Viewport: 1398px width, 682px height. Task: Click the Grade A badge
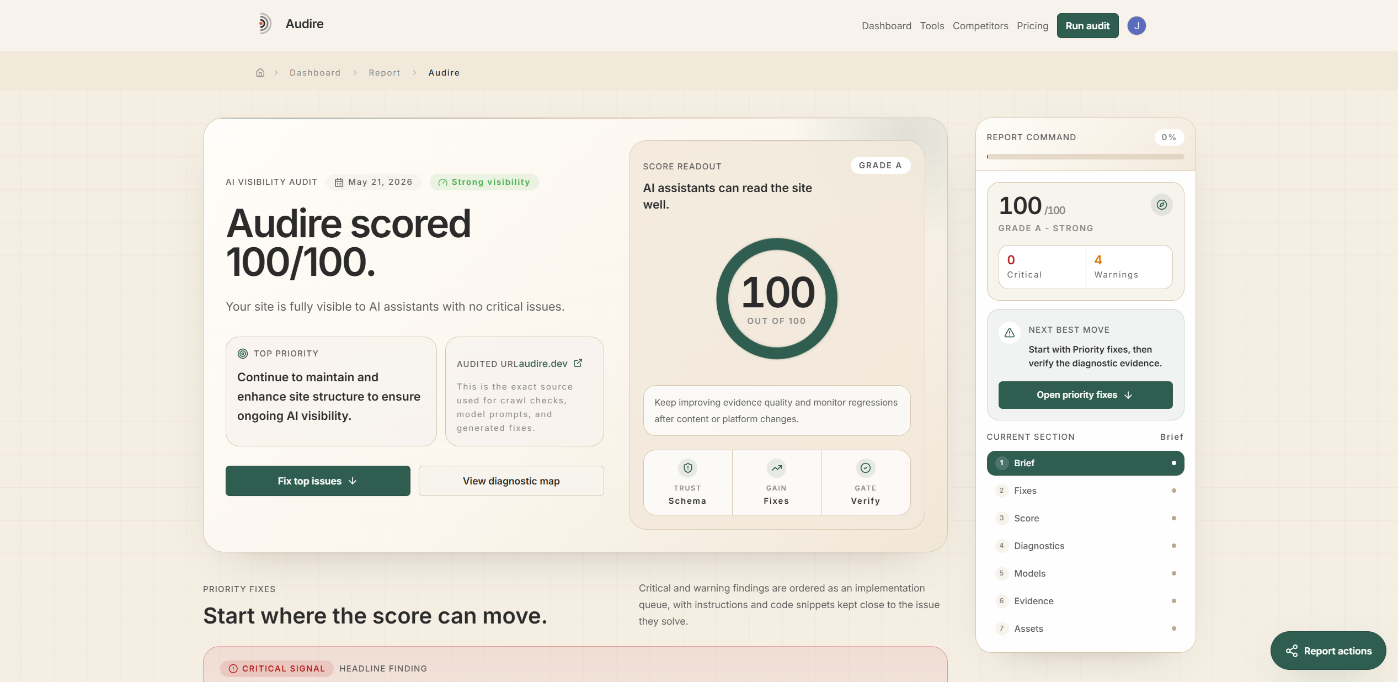881,166
